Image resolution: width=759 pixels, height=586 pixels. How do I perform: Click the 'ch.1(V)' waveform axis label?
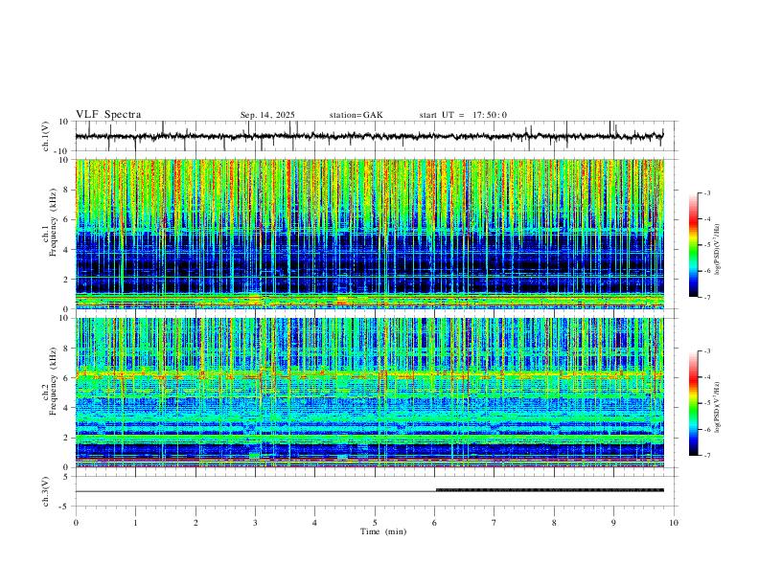tap(46, 136)
